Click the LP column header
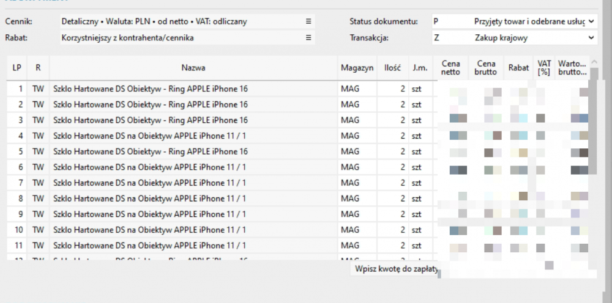Screen dimensions: 612x303 (x=17, y=68)
